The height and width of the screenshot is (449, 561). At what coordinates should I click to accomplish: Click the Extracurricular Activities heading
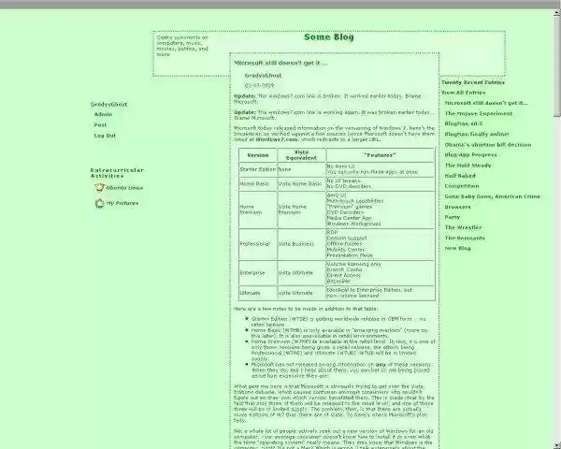coord(117,173)
